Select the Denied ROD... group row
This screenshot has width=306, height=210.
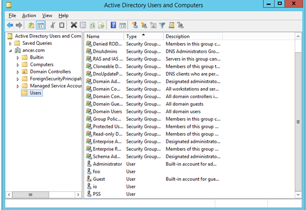point(153,44)
